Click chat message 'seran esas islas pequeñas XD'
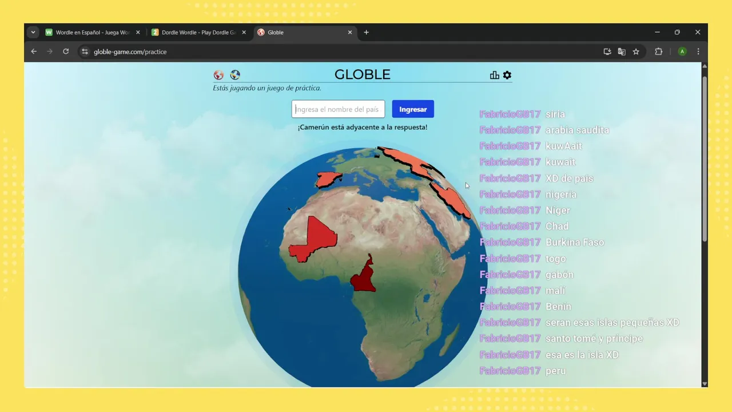This screenshot has width=732, height=412. [612, 323]
